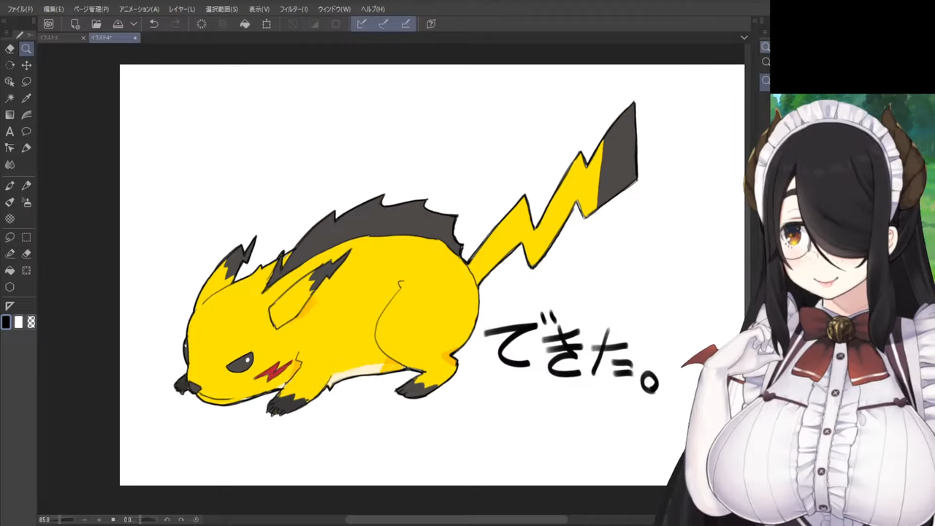Expand the save options dropdown arrow
The image size is (935, 526).
(134, 24)
